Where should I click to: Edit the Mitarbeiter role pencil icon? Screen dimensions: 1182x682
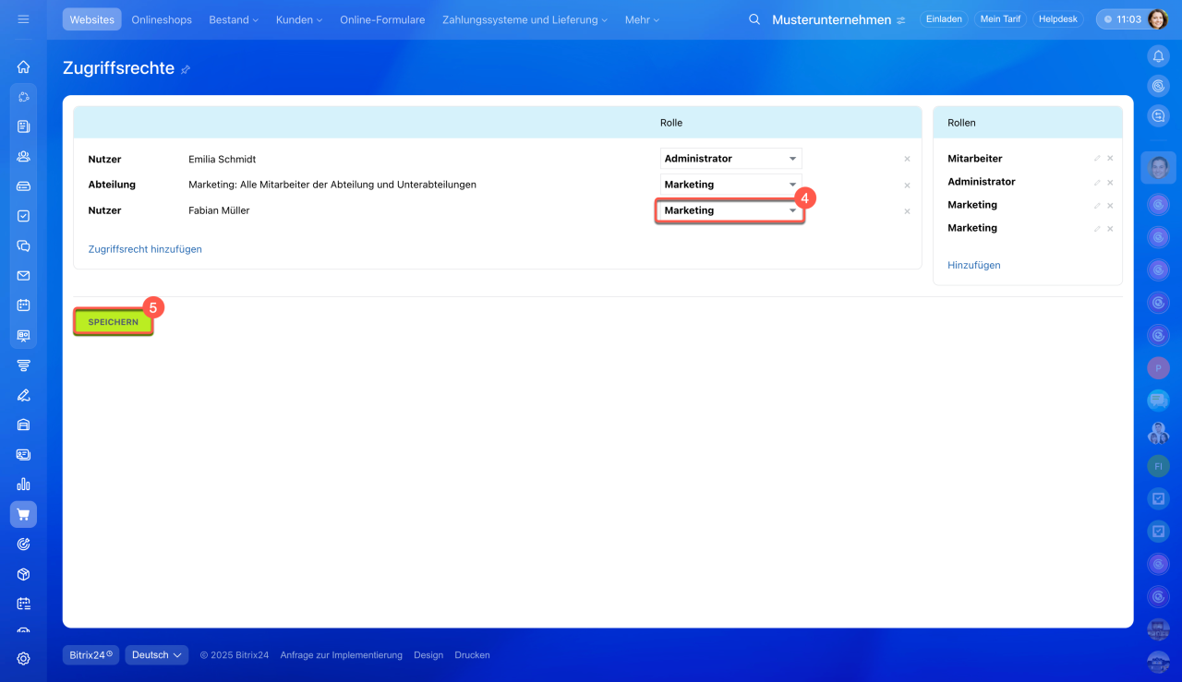[x=1097, y=159]
